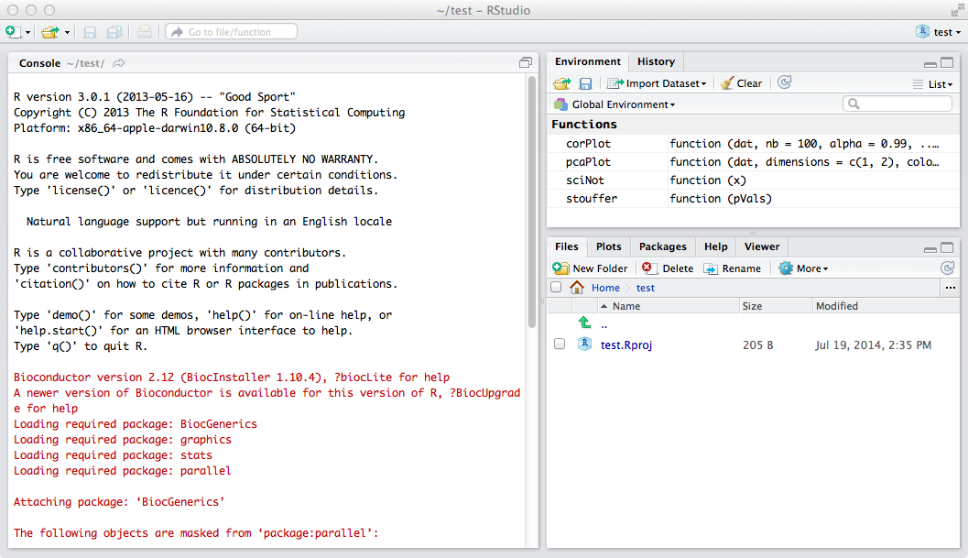Click the ellipsis browse folder button
Image resolution: width=968 pixels, height=558 pixels.
click(x=950, y=288)
